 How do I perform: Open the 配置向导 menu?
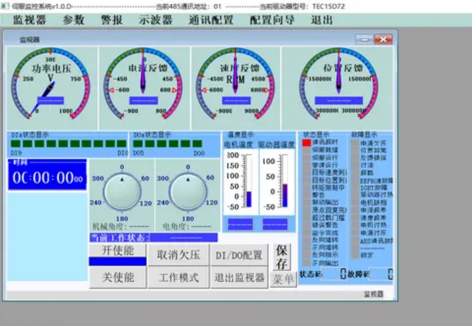coord(272,20)
